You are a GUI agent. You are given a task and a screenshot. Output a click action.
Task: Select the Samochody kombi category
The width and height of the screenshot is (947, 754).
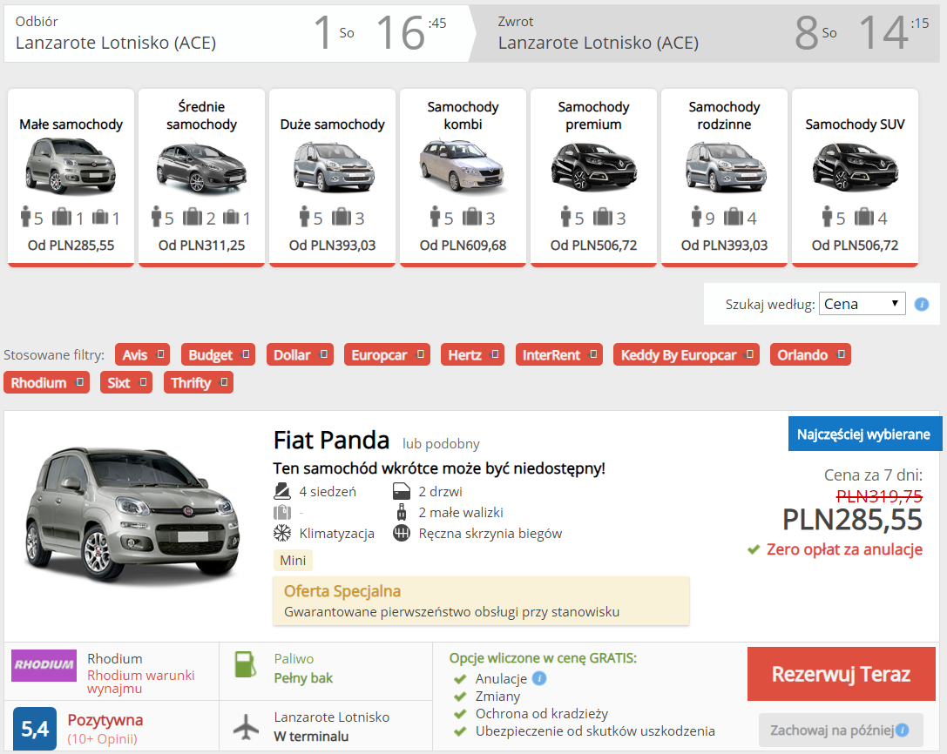(x=463, y=178)
